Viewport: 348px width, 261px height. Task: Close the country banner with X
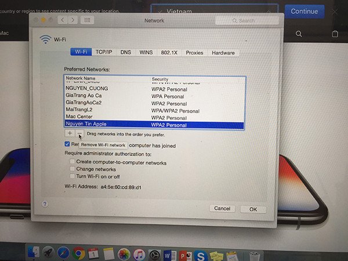[335, 12]
